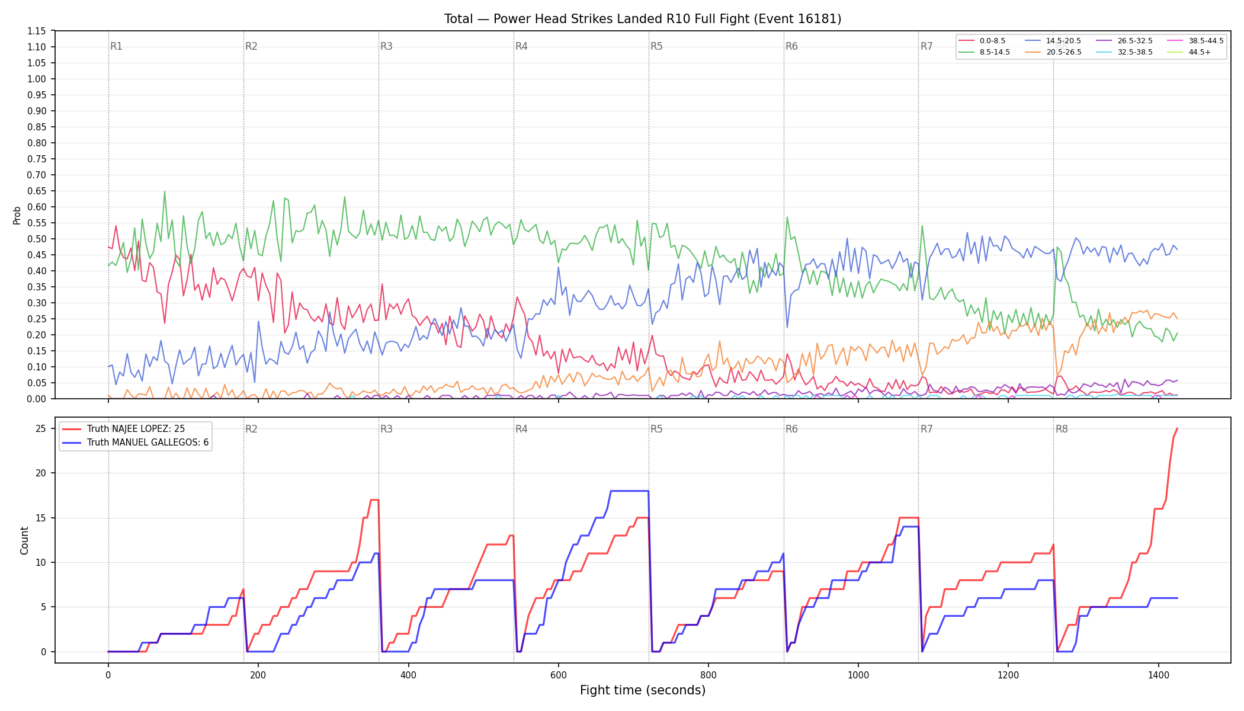1244x711 pixels.
Task: Click the 600 tick on the fight time axis
Action: [x=559, y=675]
